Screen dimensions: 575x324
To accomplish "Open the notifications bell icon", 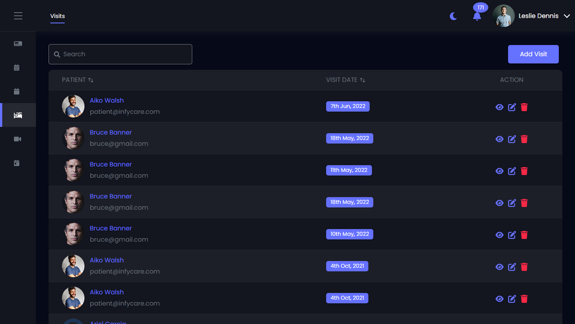I will coord(477,16).
